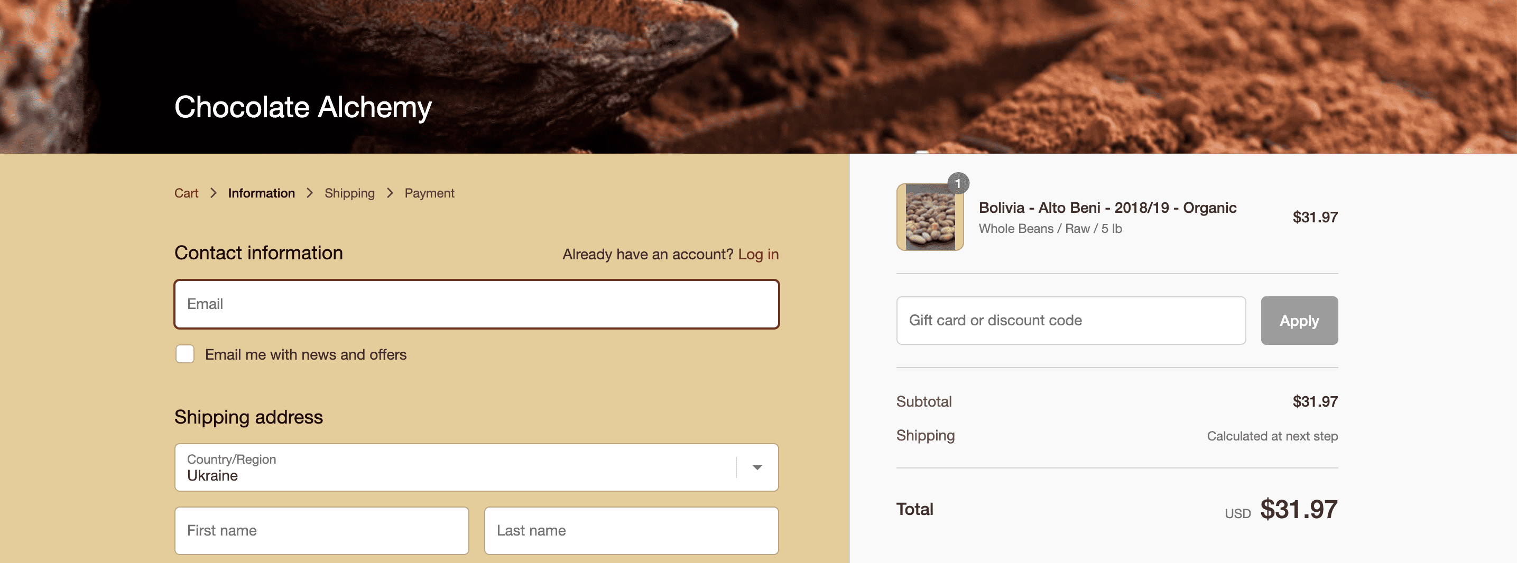Click the Bolivia - Alto Beni product name
Screen dimensions: 1517x563
(1107, 208)
